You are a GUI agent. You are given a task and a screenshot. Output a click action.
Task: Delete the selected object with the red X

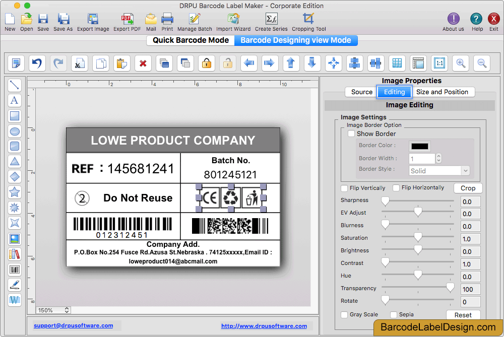[143, 63]
